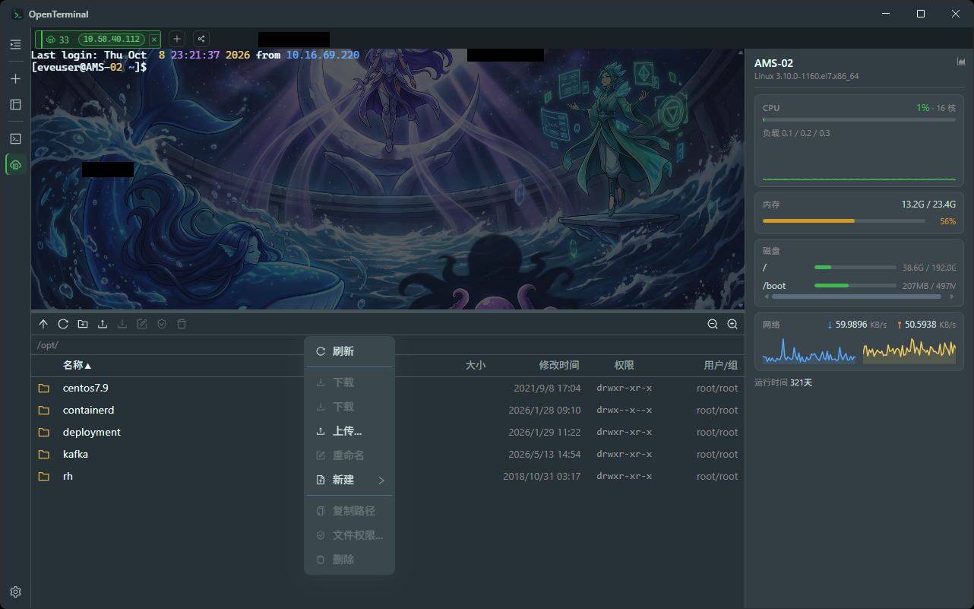Screen dimensions: 974x609
Task: Expand the 新建 submenu arrow
Action: pyautogui.click(x=381, y=480)
